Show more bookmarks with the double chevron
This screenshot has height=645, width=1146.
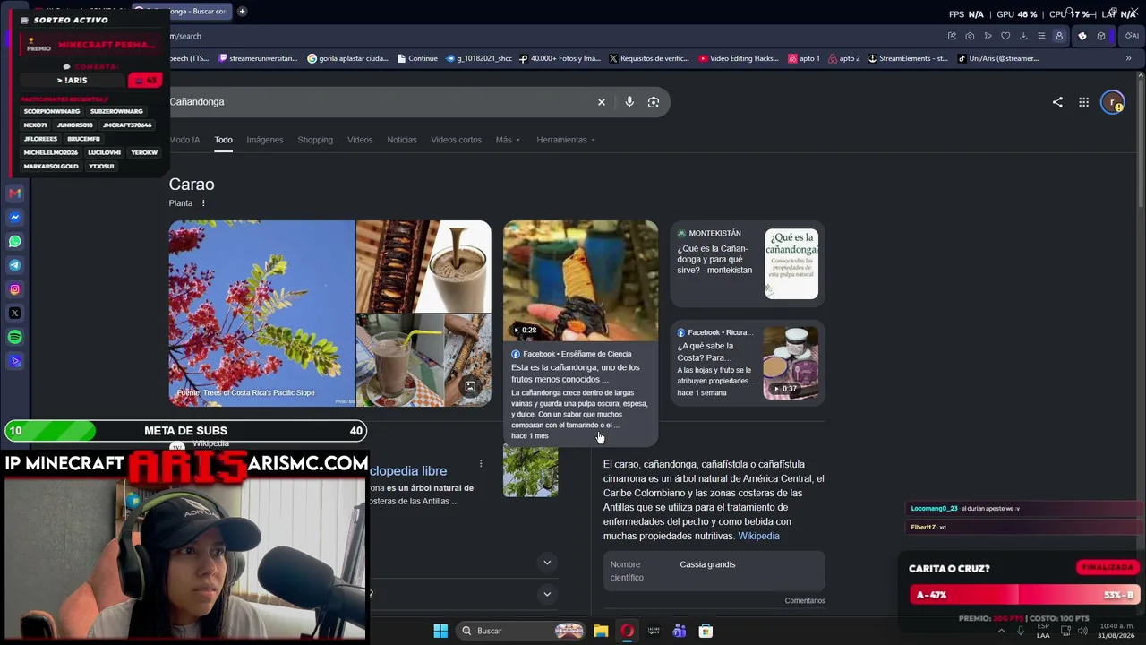[1128, 58]
